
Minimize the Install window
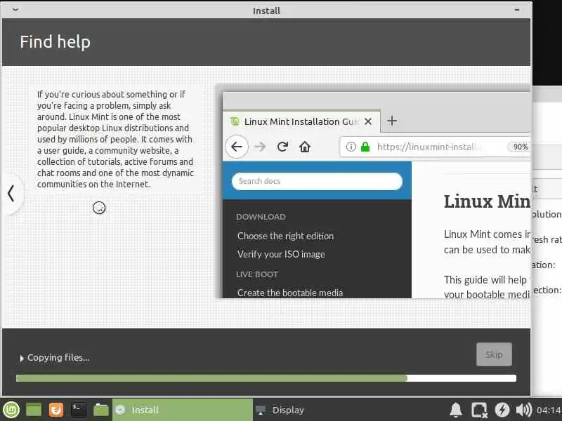tap(517, 10)
